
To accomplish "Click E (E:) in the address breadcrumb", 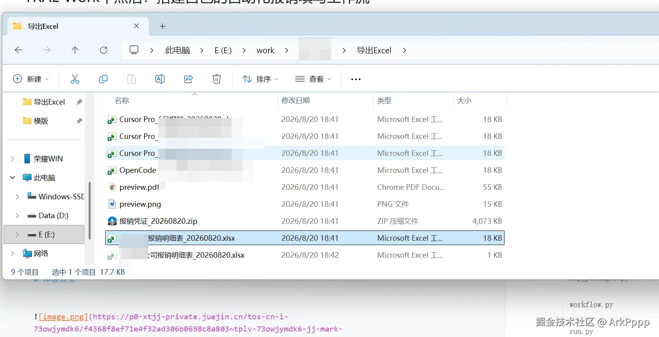I will coord(223,51).
